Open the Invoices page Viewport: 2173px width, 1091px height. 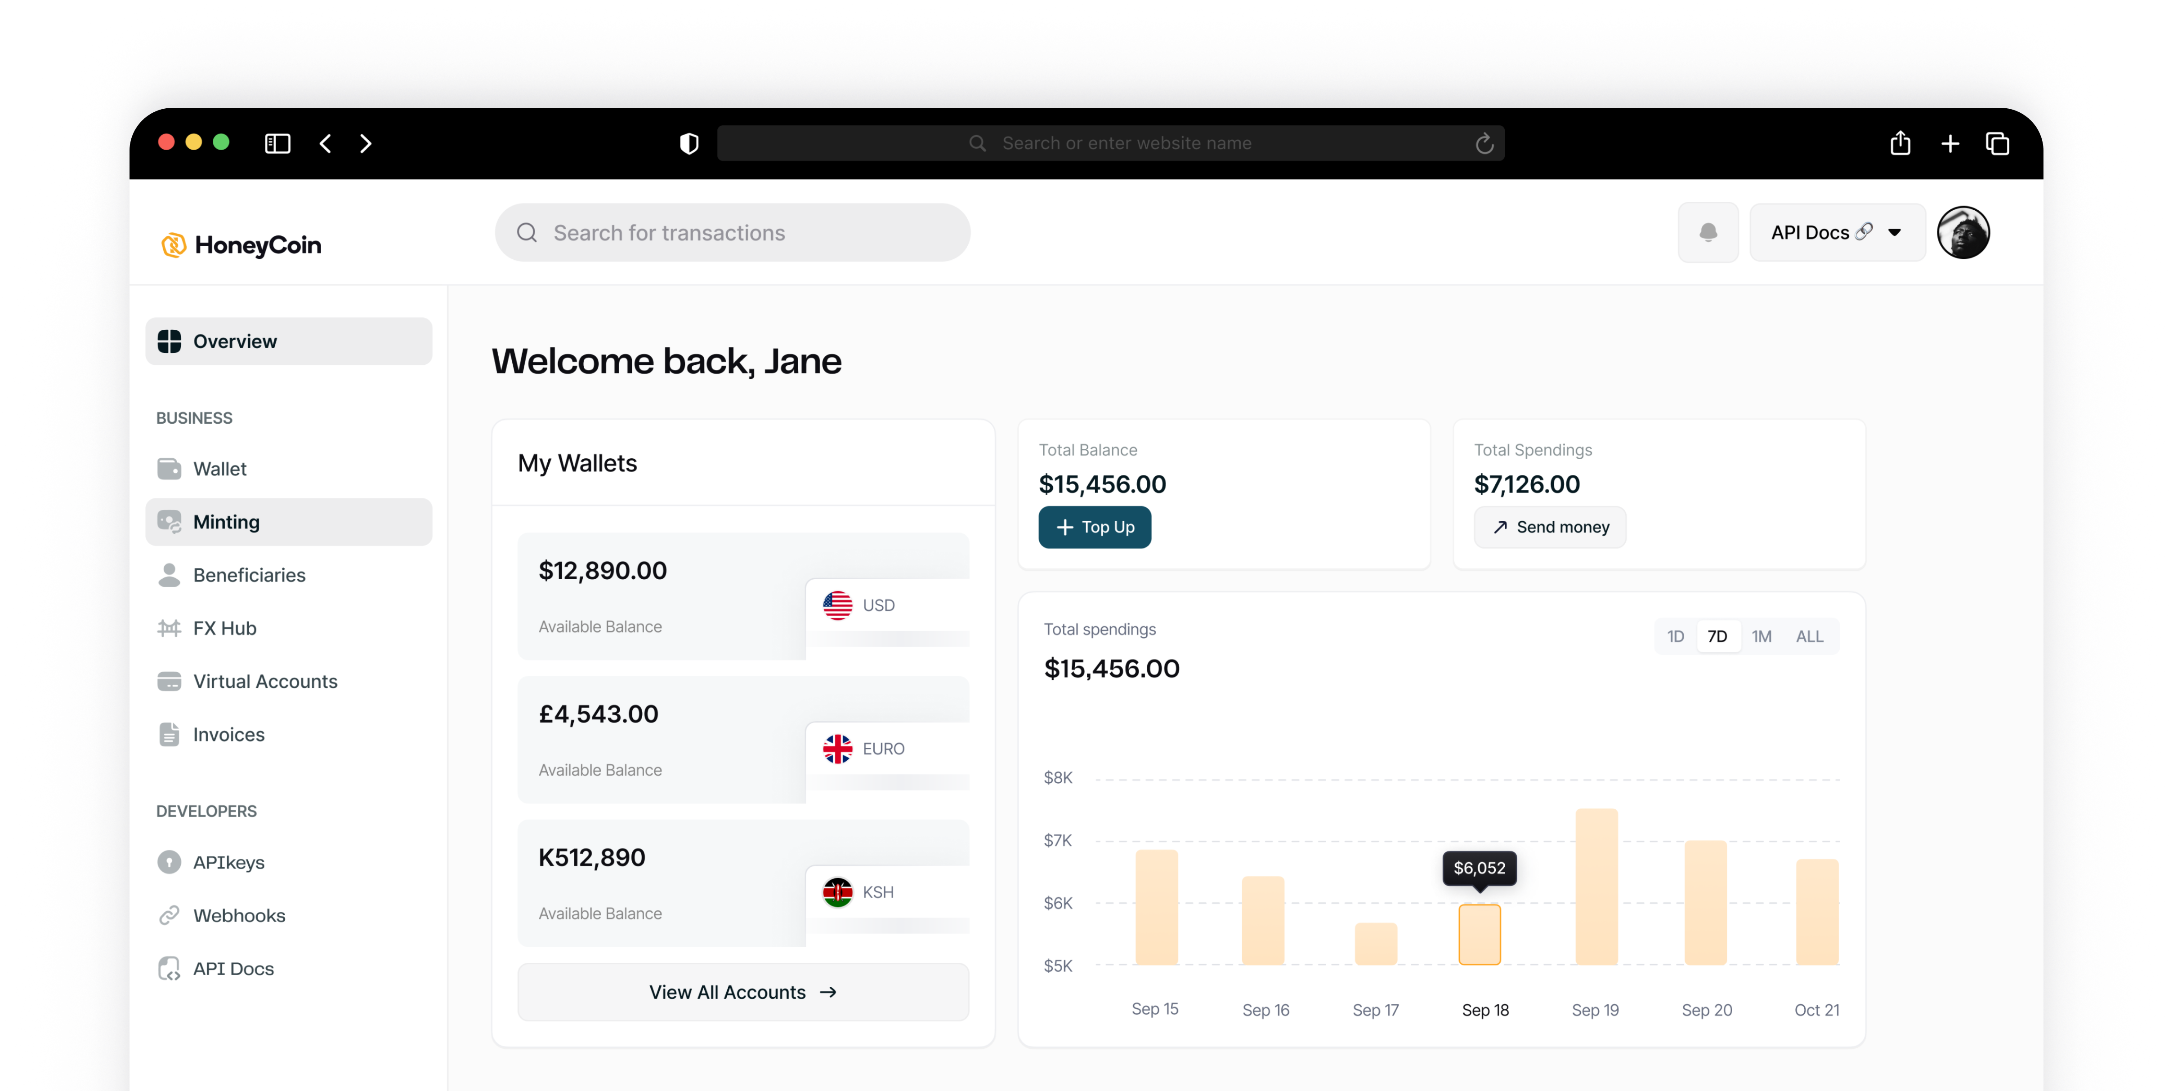(x=289, y=733)
